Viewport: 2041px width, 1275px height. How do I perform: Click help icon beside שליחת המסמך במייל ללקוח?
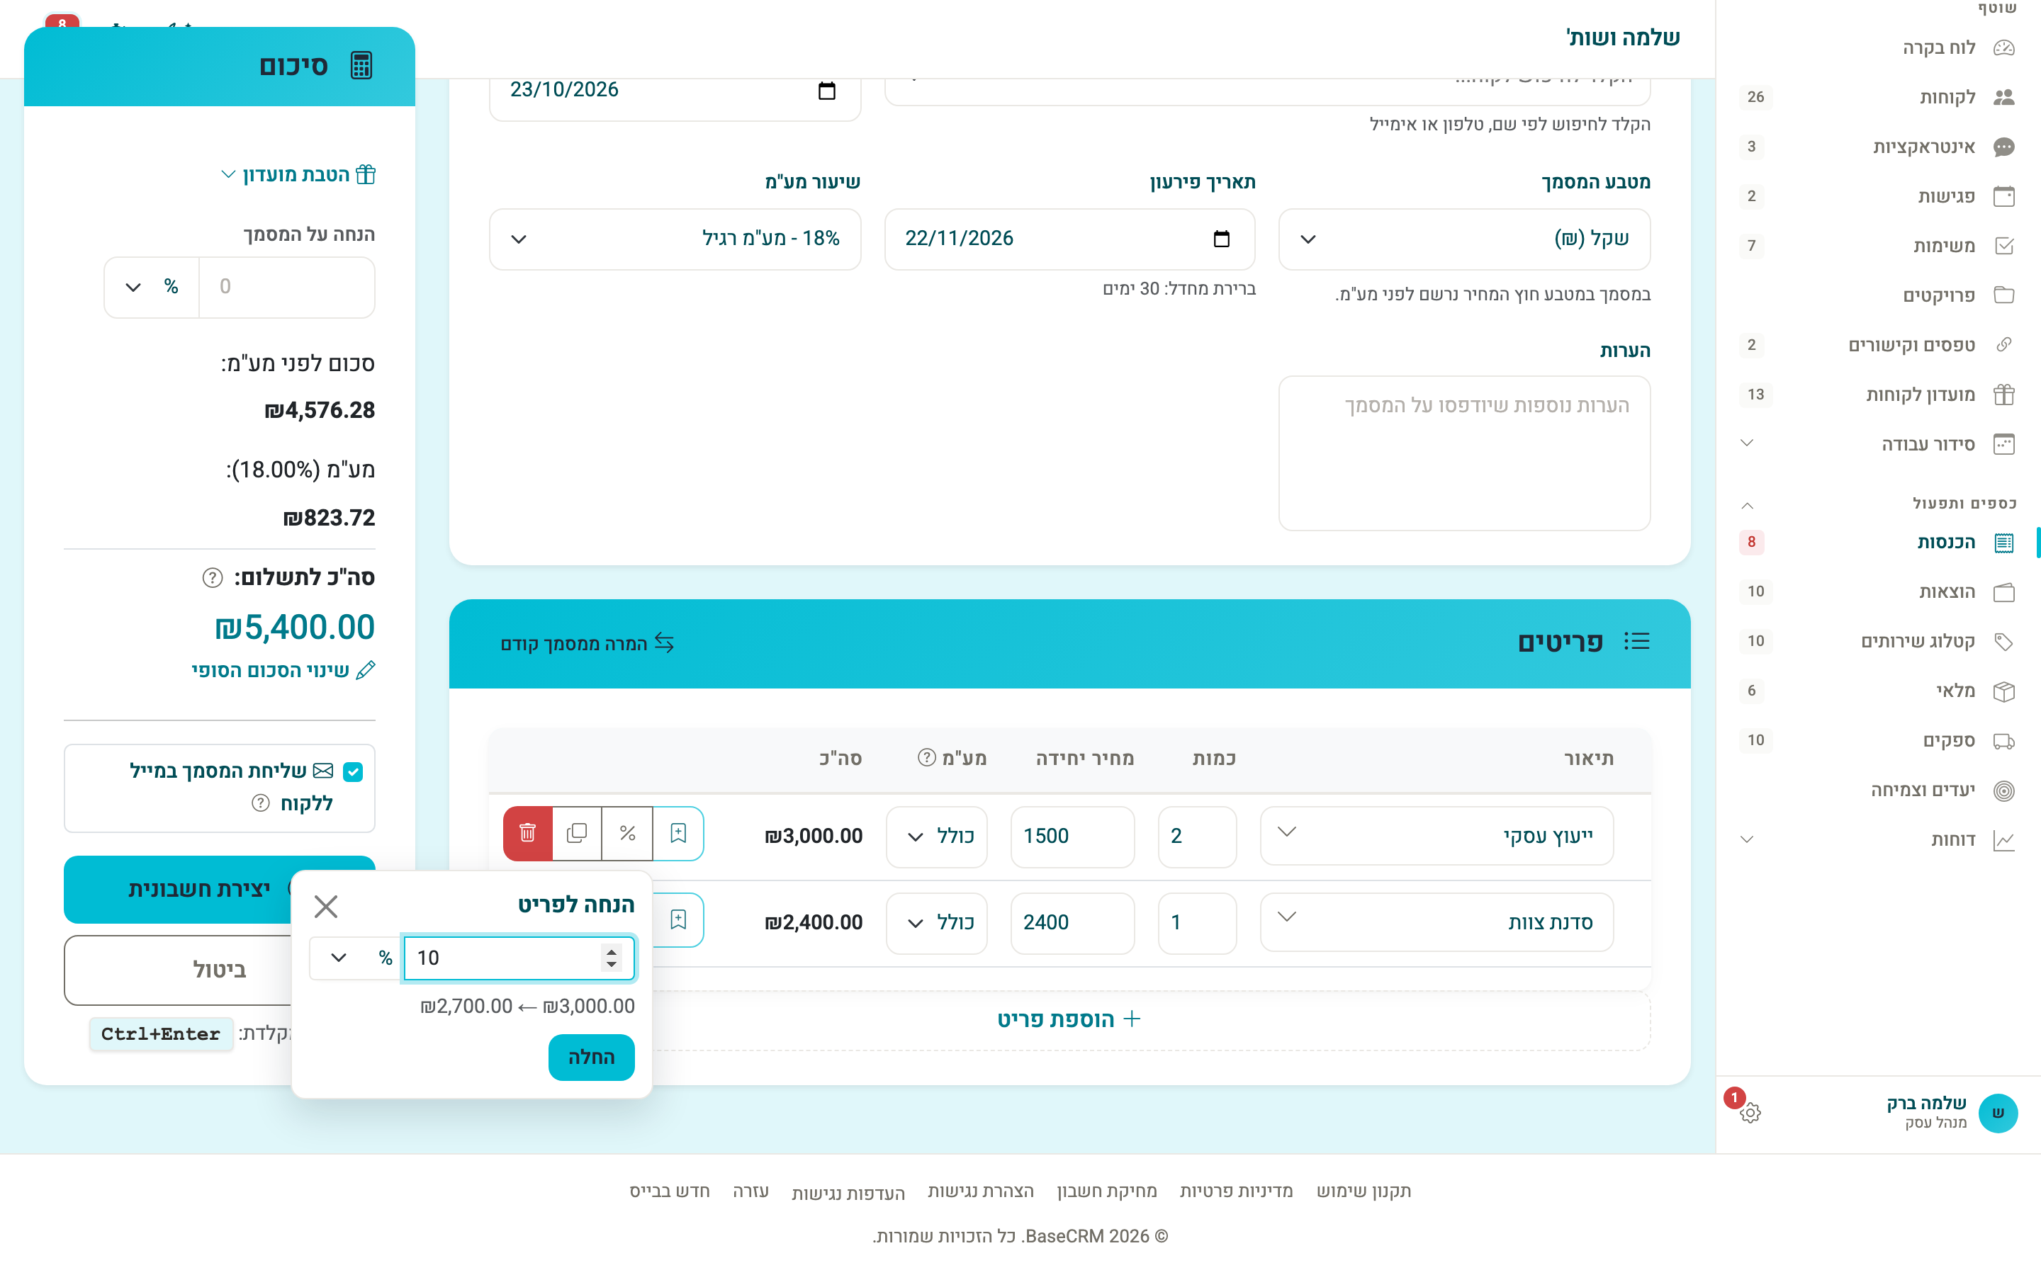(x=261, y=803)
